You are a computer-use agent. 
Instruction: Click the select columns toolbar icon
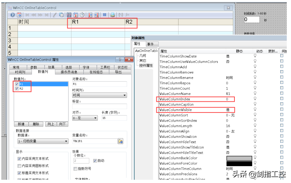[x=69, y=15]
